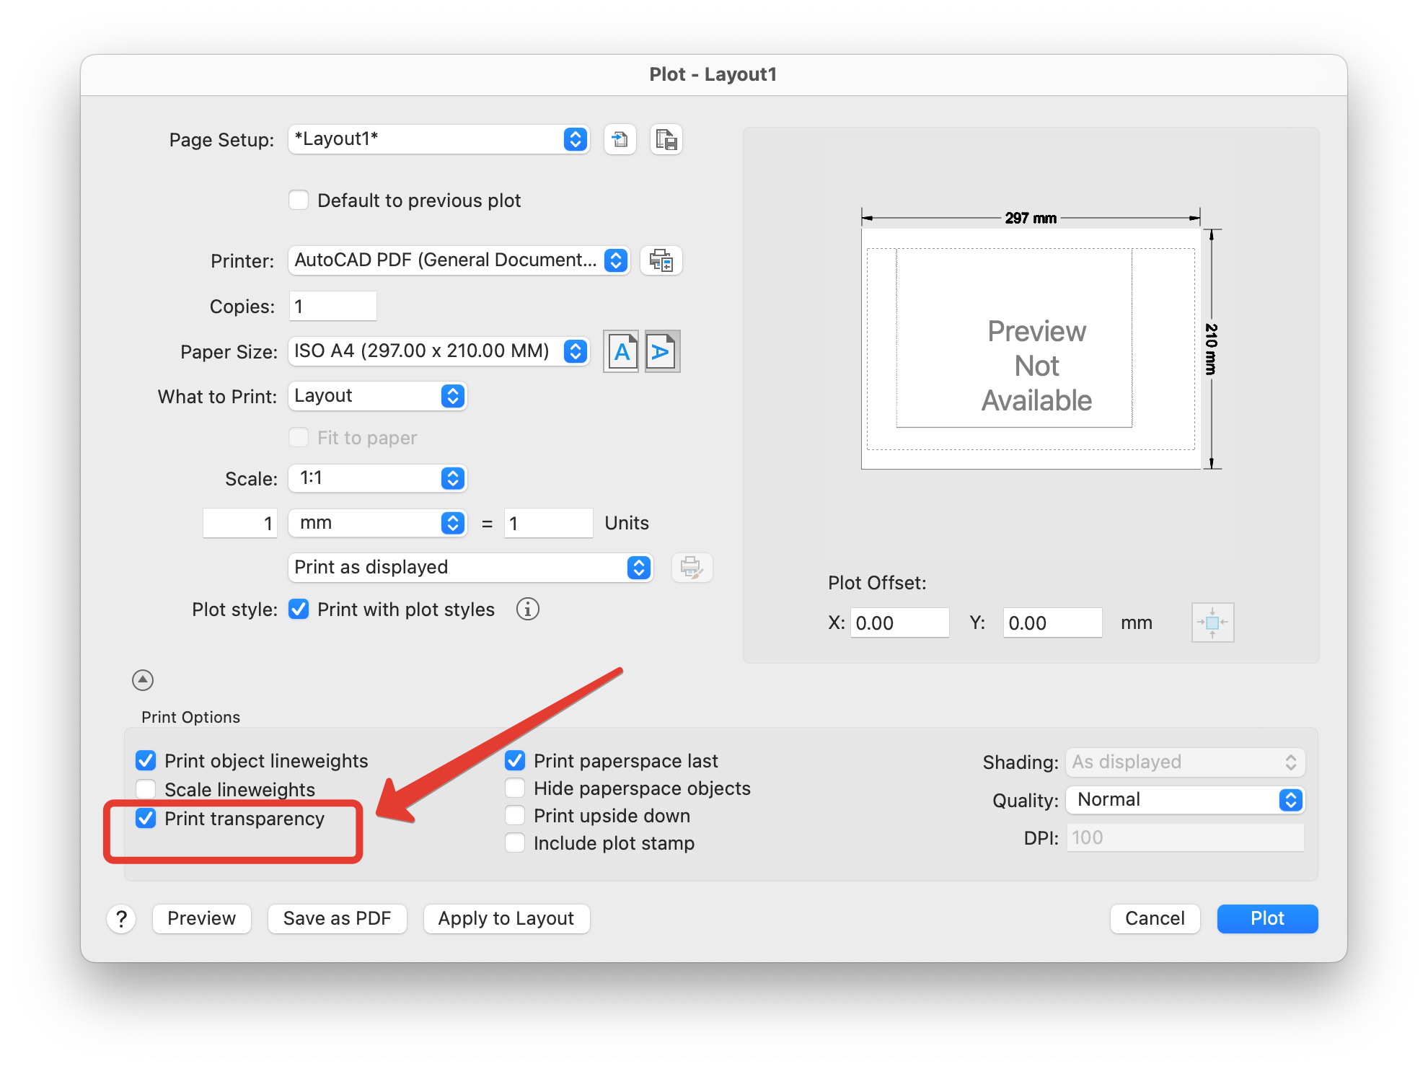The width and height of the screenshot is (1428, 1069).
Task: Click the save page setup icon
Action: [x=666, y=139]
